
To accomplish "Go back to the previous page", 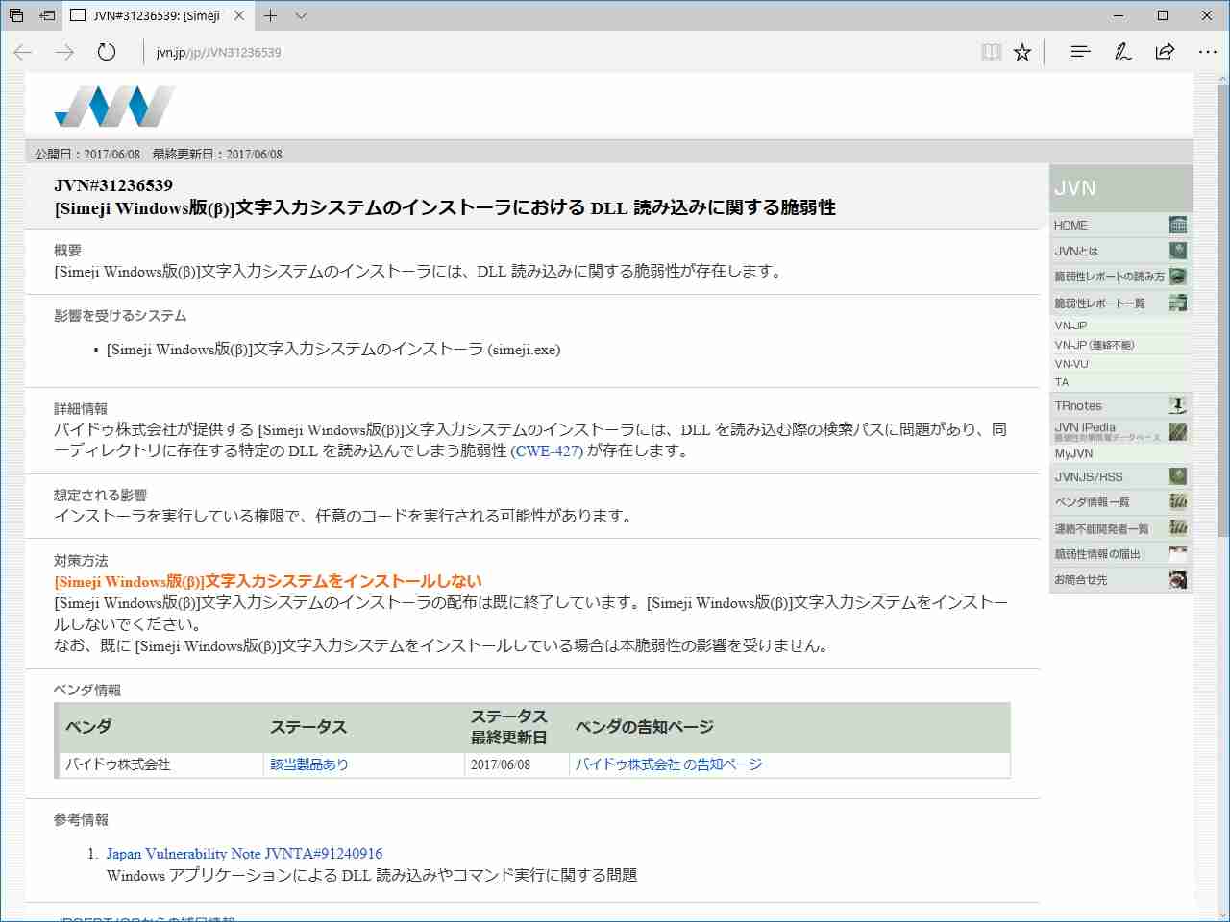I will [23, 52].
